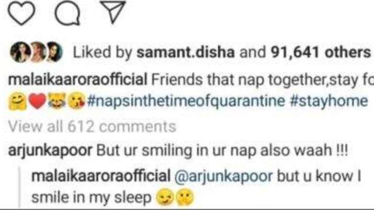
Task: Open @arjunkapoor mention in reply
Action: click(x=223, y=177)
